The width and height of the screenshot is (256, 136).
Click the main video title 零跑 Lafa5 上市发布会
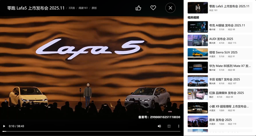coord(36,8)
